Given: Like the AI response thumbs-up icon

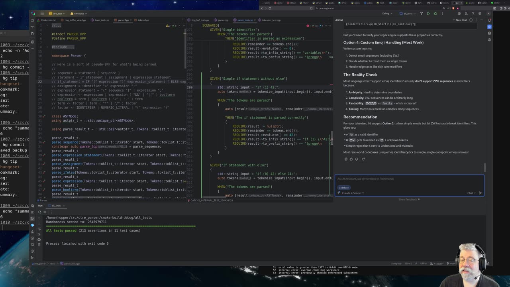Looking at the screenshot, I should [x=351, y=159].
